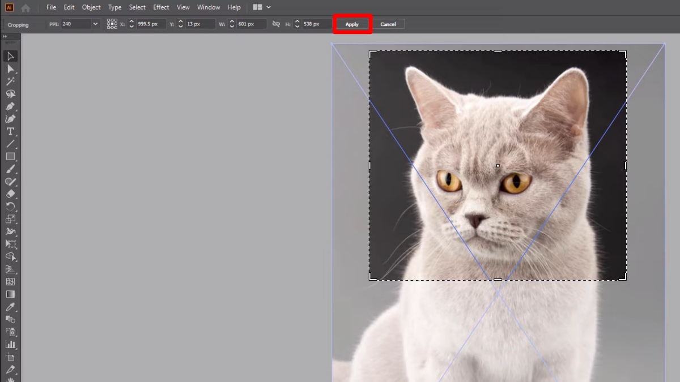Select the Free Transform tool

click(x=10, y=244)
